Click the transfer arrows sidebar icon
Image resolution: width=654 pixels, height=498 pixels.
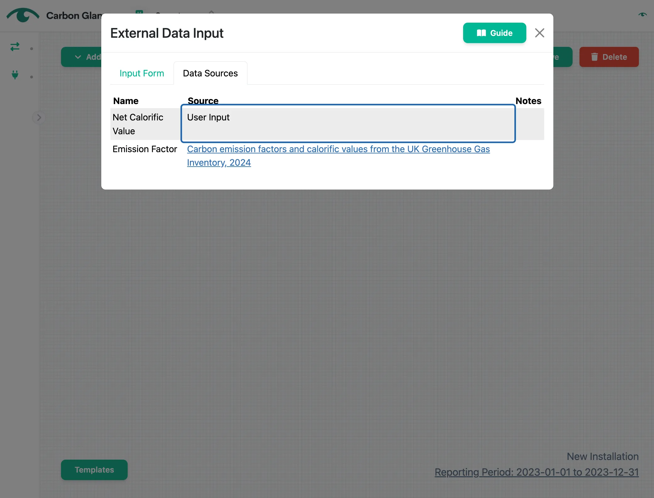pyautogui.click(x=15, y=47)
